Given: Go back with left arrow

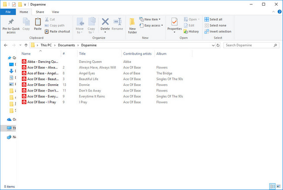Looking at the screenshot, I should (6, 45).
